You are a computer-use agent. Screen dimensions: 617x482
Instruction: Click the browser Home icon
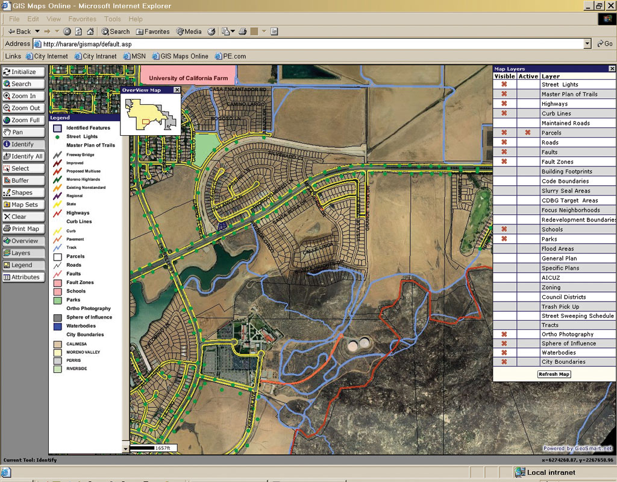[90, 31]
